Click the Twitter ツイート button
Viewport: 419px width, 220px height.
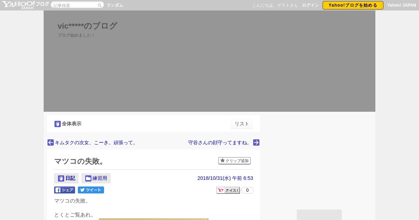pyautogui.click(x=91, y=190)
